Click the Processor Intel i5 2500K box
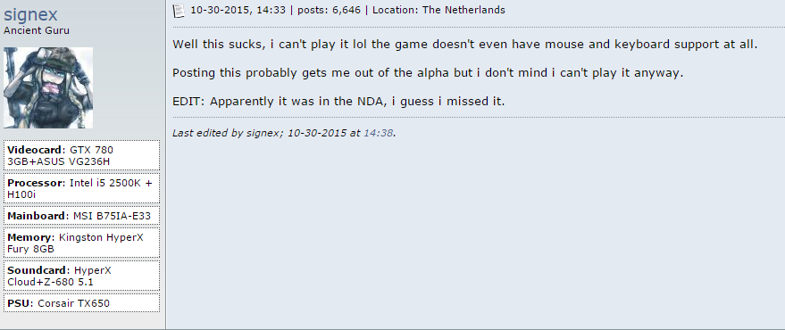This screenshot has height=330, width=785. click(x=81, y=188)
